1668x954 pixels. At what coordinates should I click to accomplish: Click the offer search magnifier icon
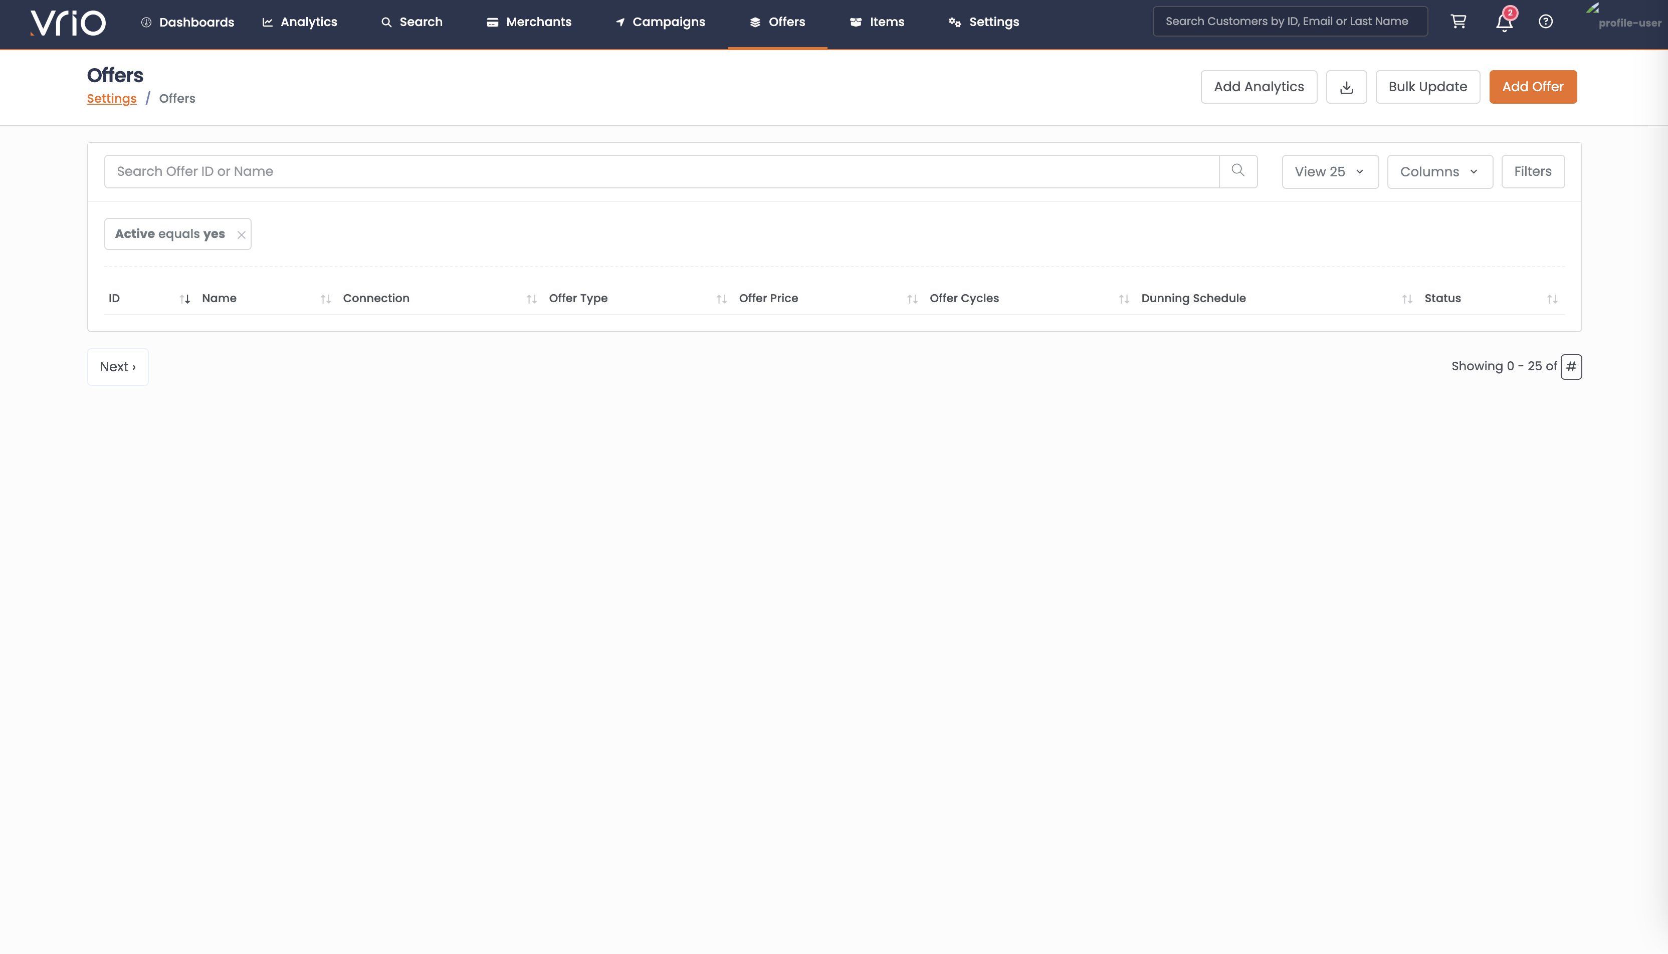point(1238,171)
